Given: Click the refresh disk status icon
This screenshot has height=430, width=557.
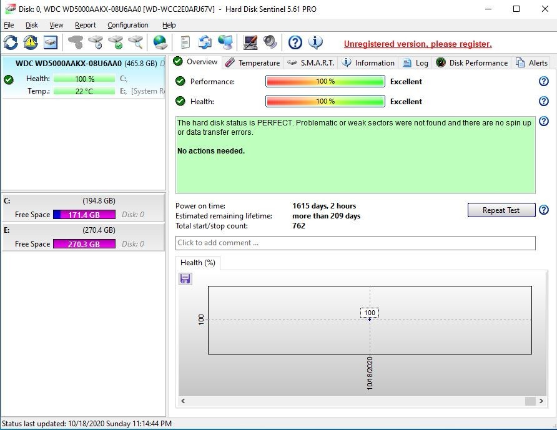Looking at the screenshot, I should pyautogui.click(x=11, y=42).
